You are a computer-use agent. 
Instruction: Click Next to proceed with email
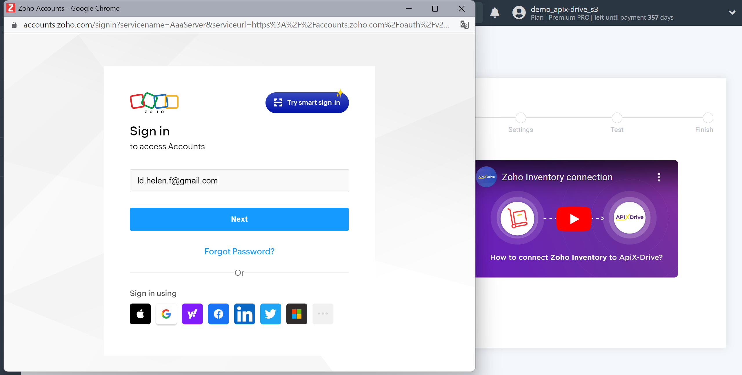tap(239, 219)
